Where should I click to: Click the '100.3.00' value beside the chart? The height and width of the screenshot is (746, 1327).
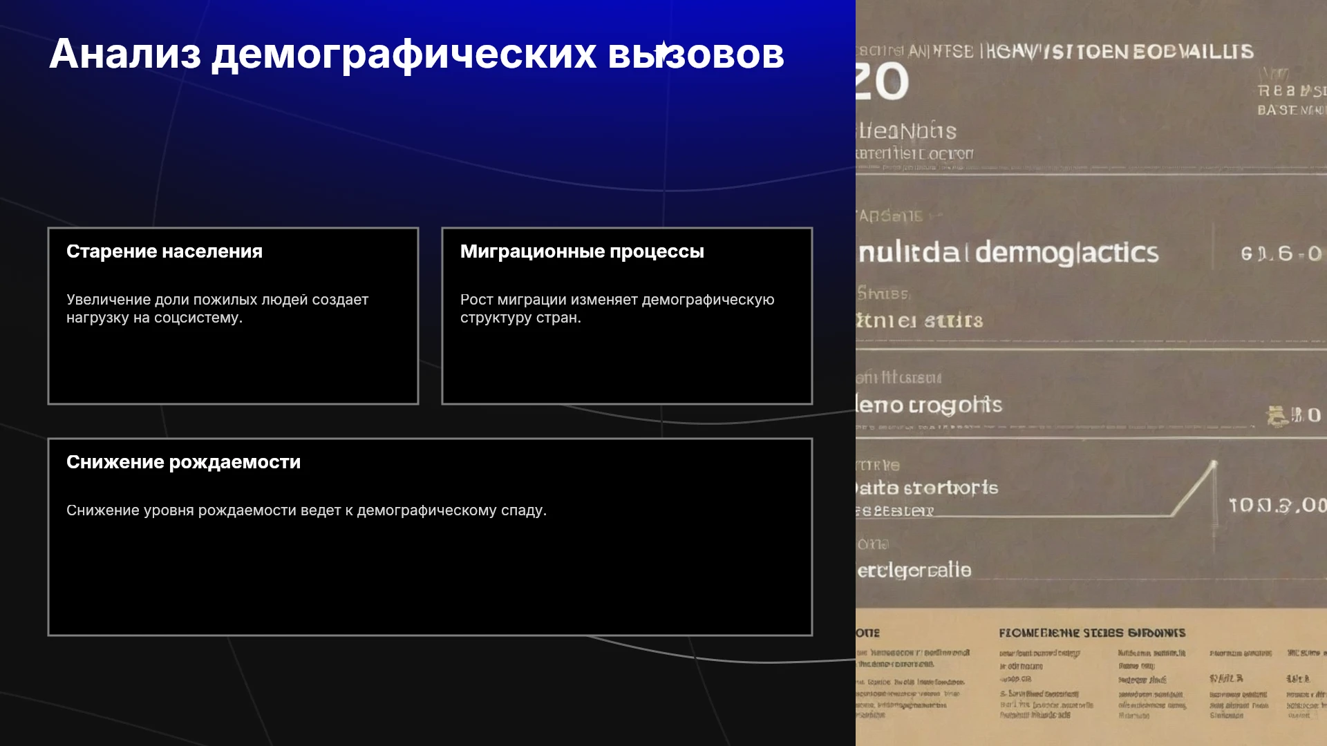pos(1277,506)
